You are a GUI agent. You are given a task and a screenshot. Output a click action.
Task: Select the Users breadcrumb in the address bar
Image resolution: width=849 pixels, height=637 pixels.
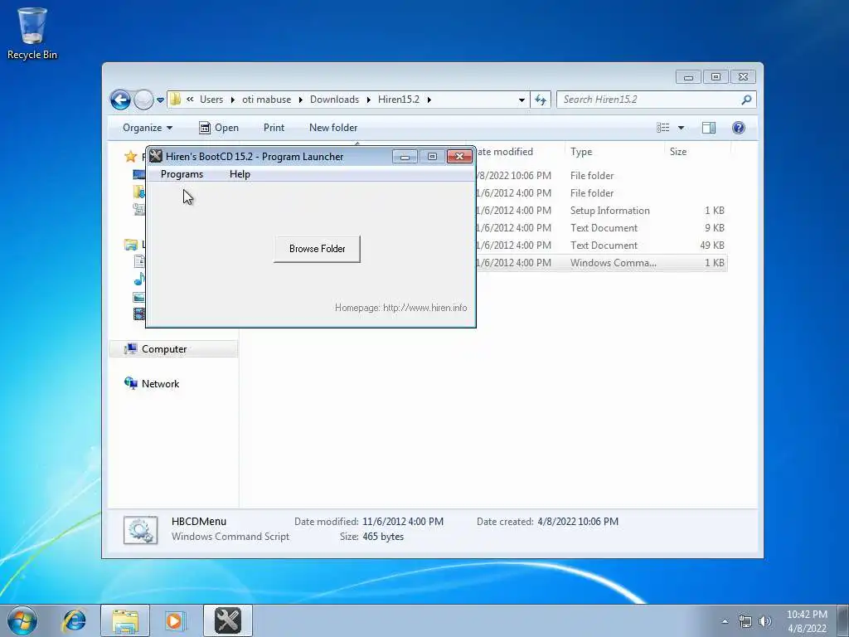pos(211,100)
